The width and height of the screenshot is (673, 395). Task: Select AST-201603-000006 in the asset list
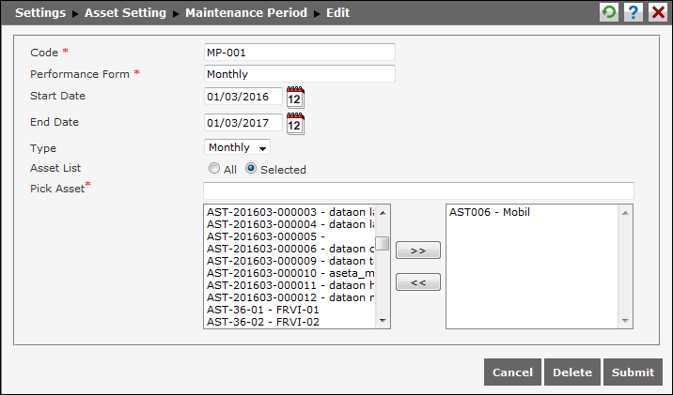[290, 249]
